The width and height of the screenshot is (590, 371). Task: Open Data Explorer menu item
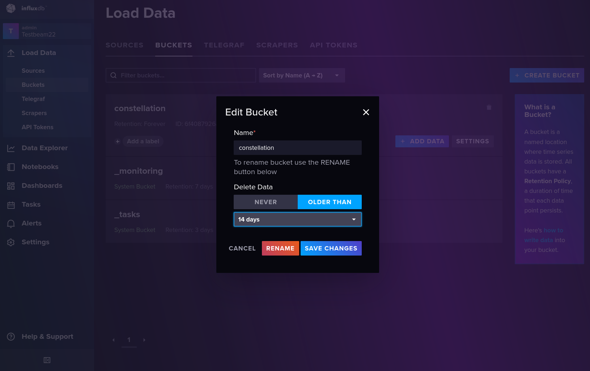point(45,148)
